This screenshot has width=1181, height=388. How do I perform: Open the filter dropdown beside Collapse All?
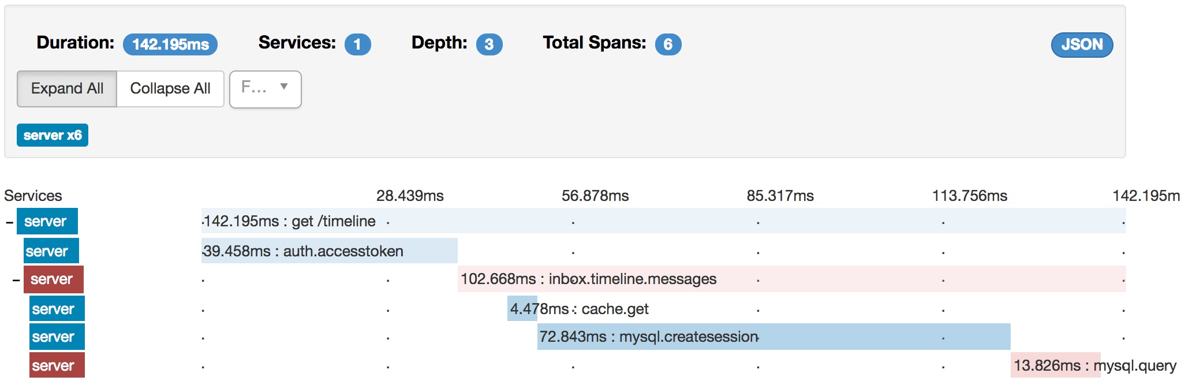click(x=266, y=89)
